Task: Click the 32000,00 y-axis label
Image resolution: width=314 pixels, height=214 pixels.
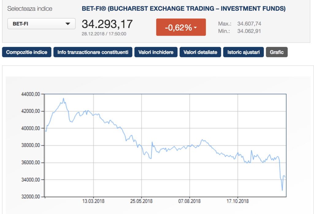Action: tap(31, 197)
